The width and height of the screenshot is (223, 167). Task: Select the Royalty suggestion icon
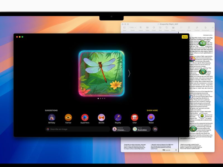118,117
